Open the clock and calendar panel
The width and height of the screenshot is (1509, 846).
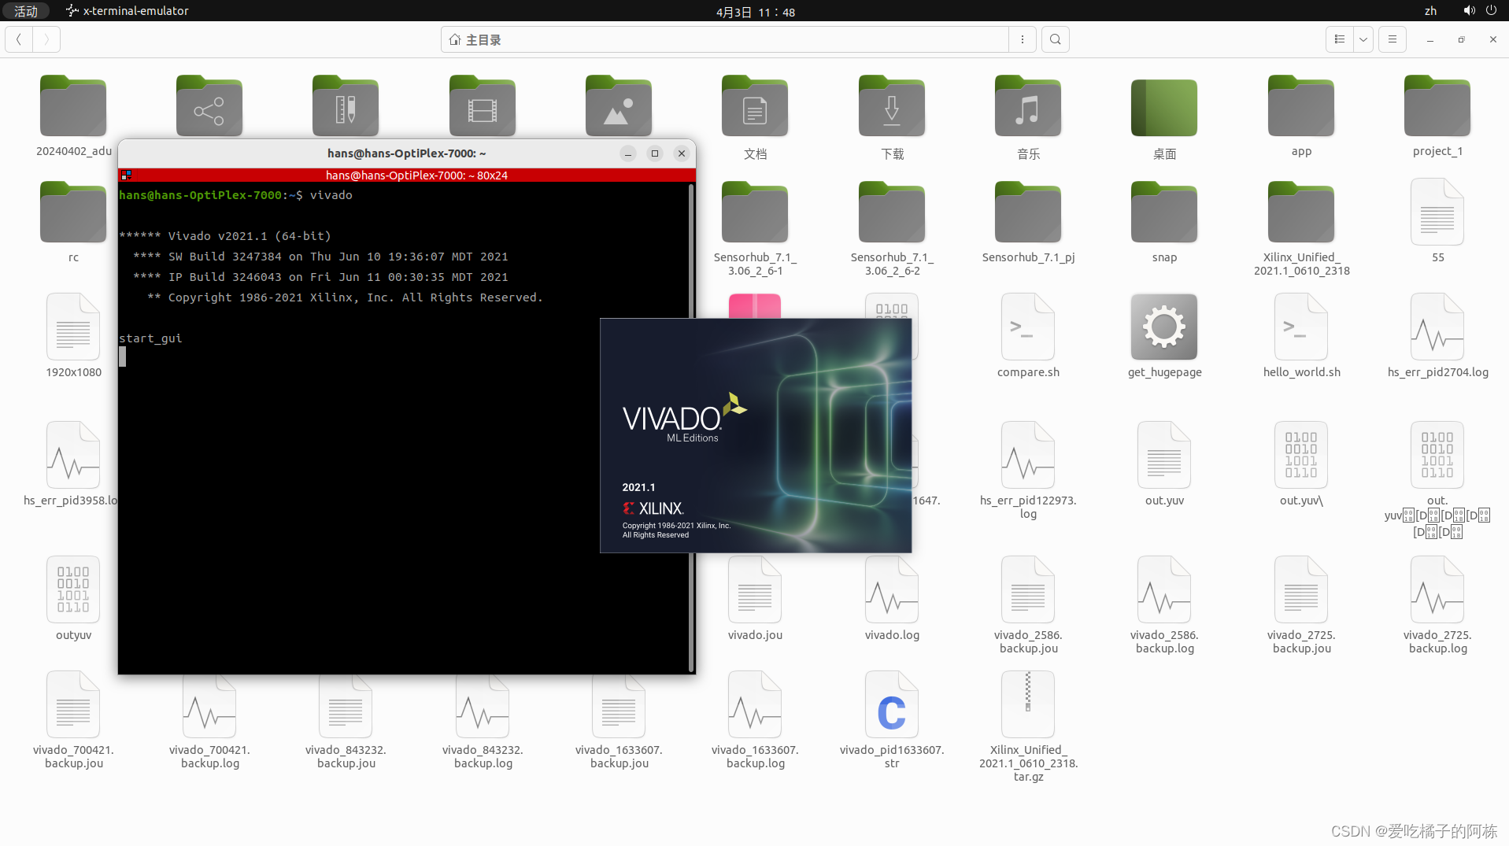[755, 12]
